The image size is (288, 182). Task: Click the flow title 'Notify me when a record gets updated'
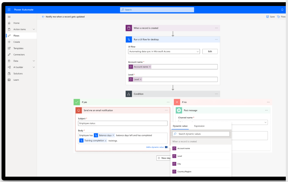pyautogui.click(x=65, y=17)
